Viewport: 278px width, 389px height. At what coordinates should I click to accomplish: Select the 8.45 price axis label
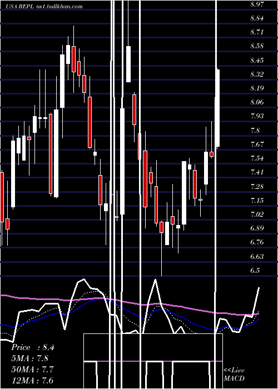click(x=257, y=61)
